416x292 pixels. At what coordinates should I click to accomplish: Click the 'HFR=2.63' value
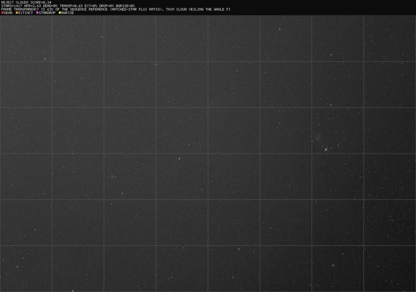click(x=32, y=6)
